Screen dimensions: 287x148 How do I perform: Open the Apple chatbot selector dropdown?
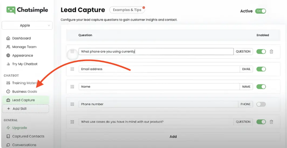point(27,25)
